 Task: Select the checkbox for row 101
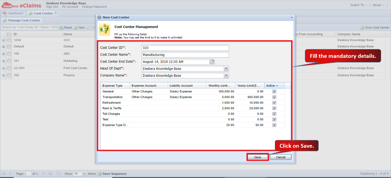[9, 61]
